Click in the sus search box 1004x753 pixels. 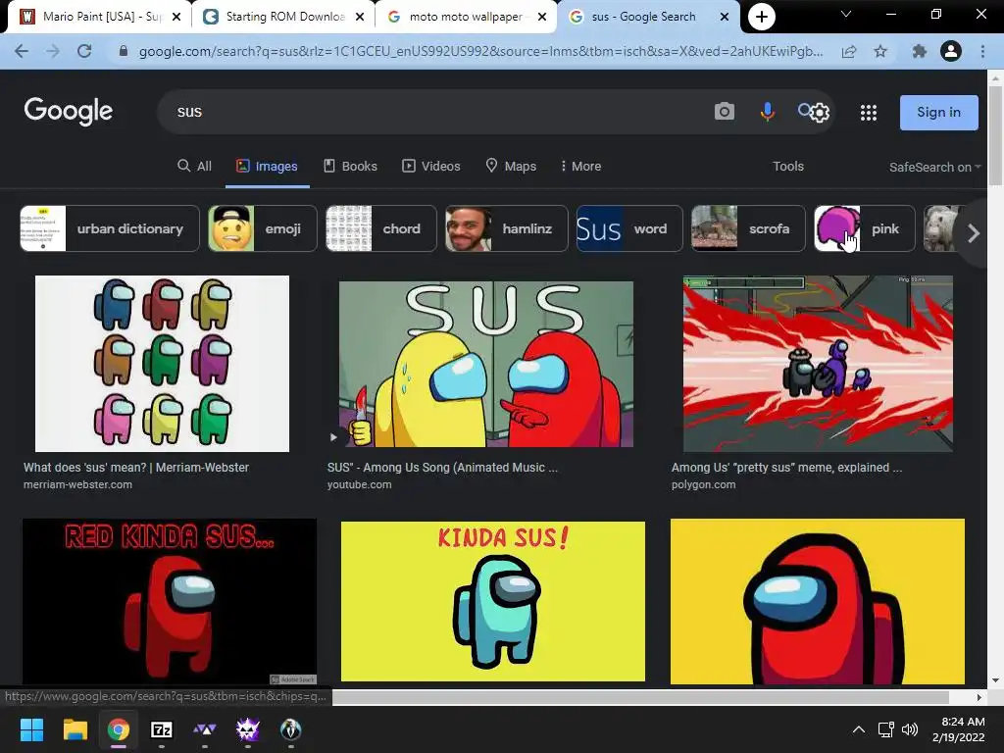[x=435, y=112]
